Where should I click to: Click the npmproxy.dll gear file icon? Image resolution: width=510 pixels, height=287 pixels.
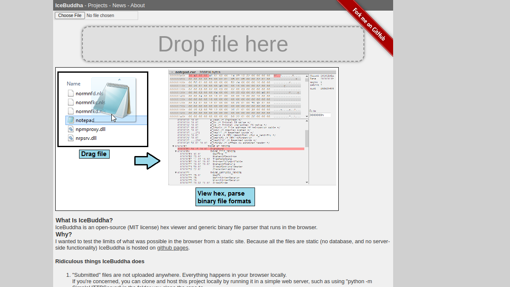click(71, 129)
